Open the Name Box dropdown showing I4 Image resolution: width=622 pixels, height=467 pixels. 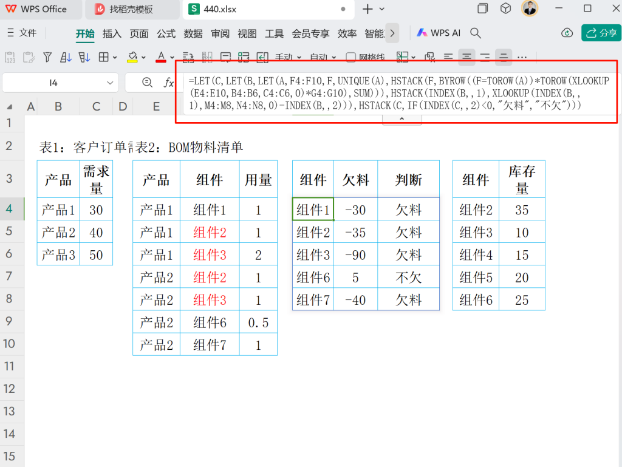tap(110, 83)
